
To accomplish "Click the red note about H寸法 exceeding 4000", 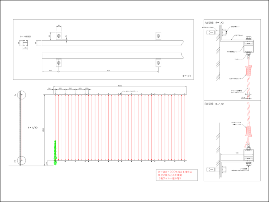I will point(177,175).
